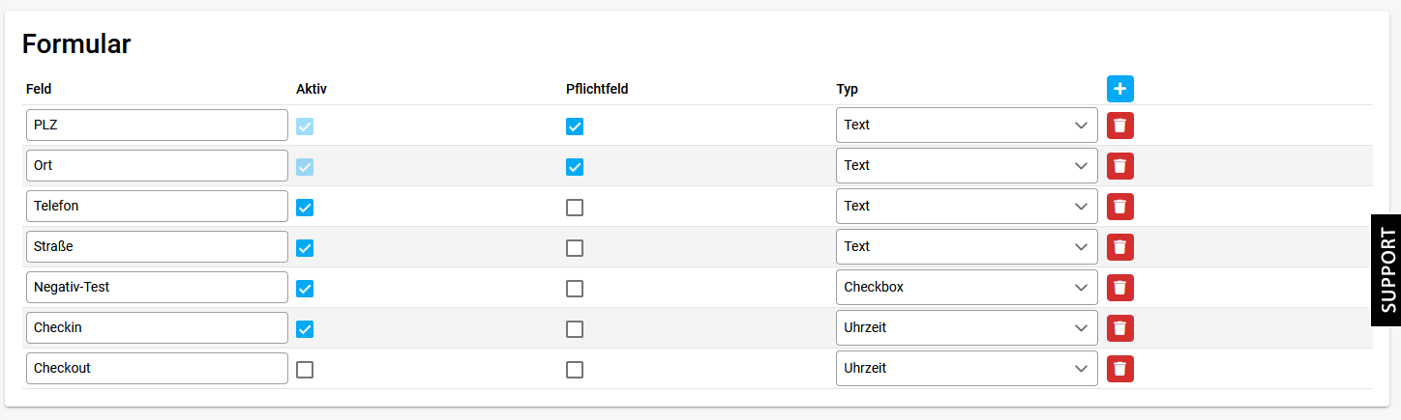Screen dimensions: 1401x420
Task: Open the SUPPORT side tab
Action: pos(1386,269)
